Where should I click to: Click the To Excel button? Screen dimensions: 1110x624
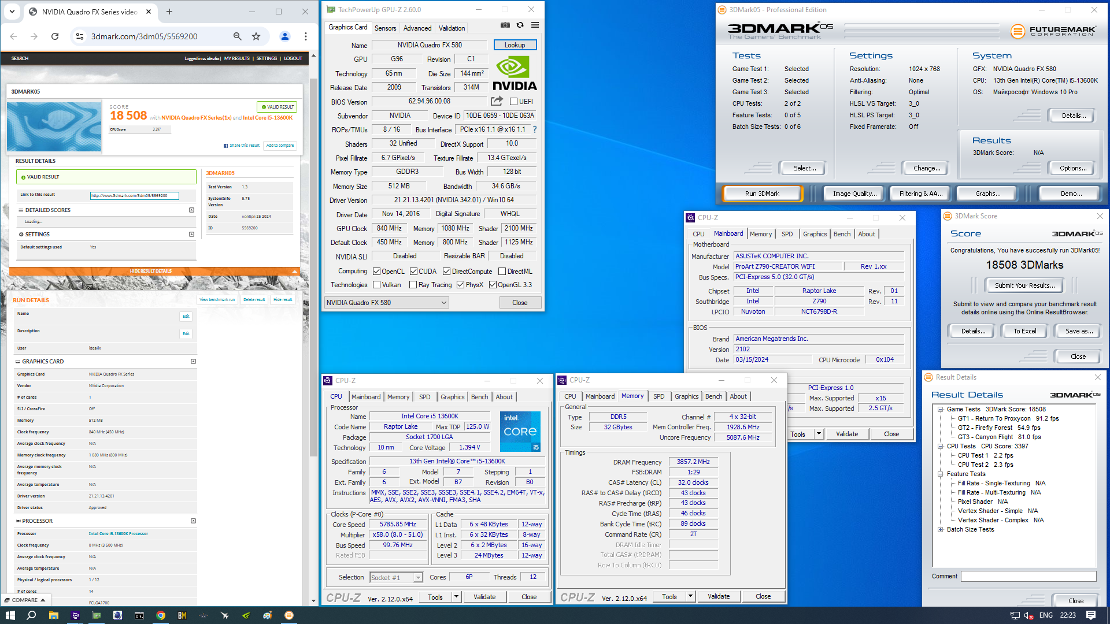click(1024, 331)
